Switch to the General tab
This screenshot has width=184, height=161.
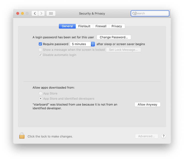[x=67, y=26]
